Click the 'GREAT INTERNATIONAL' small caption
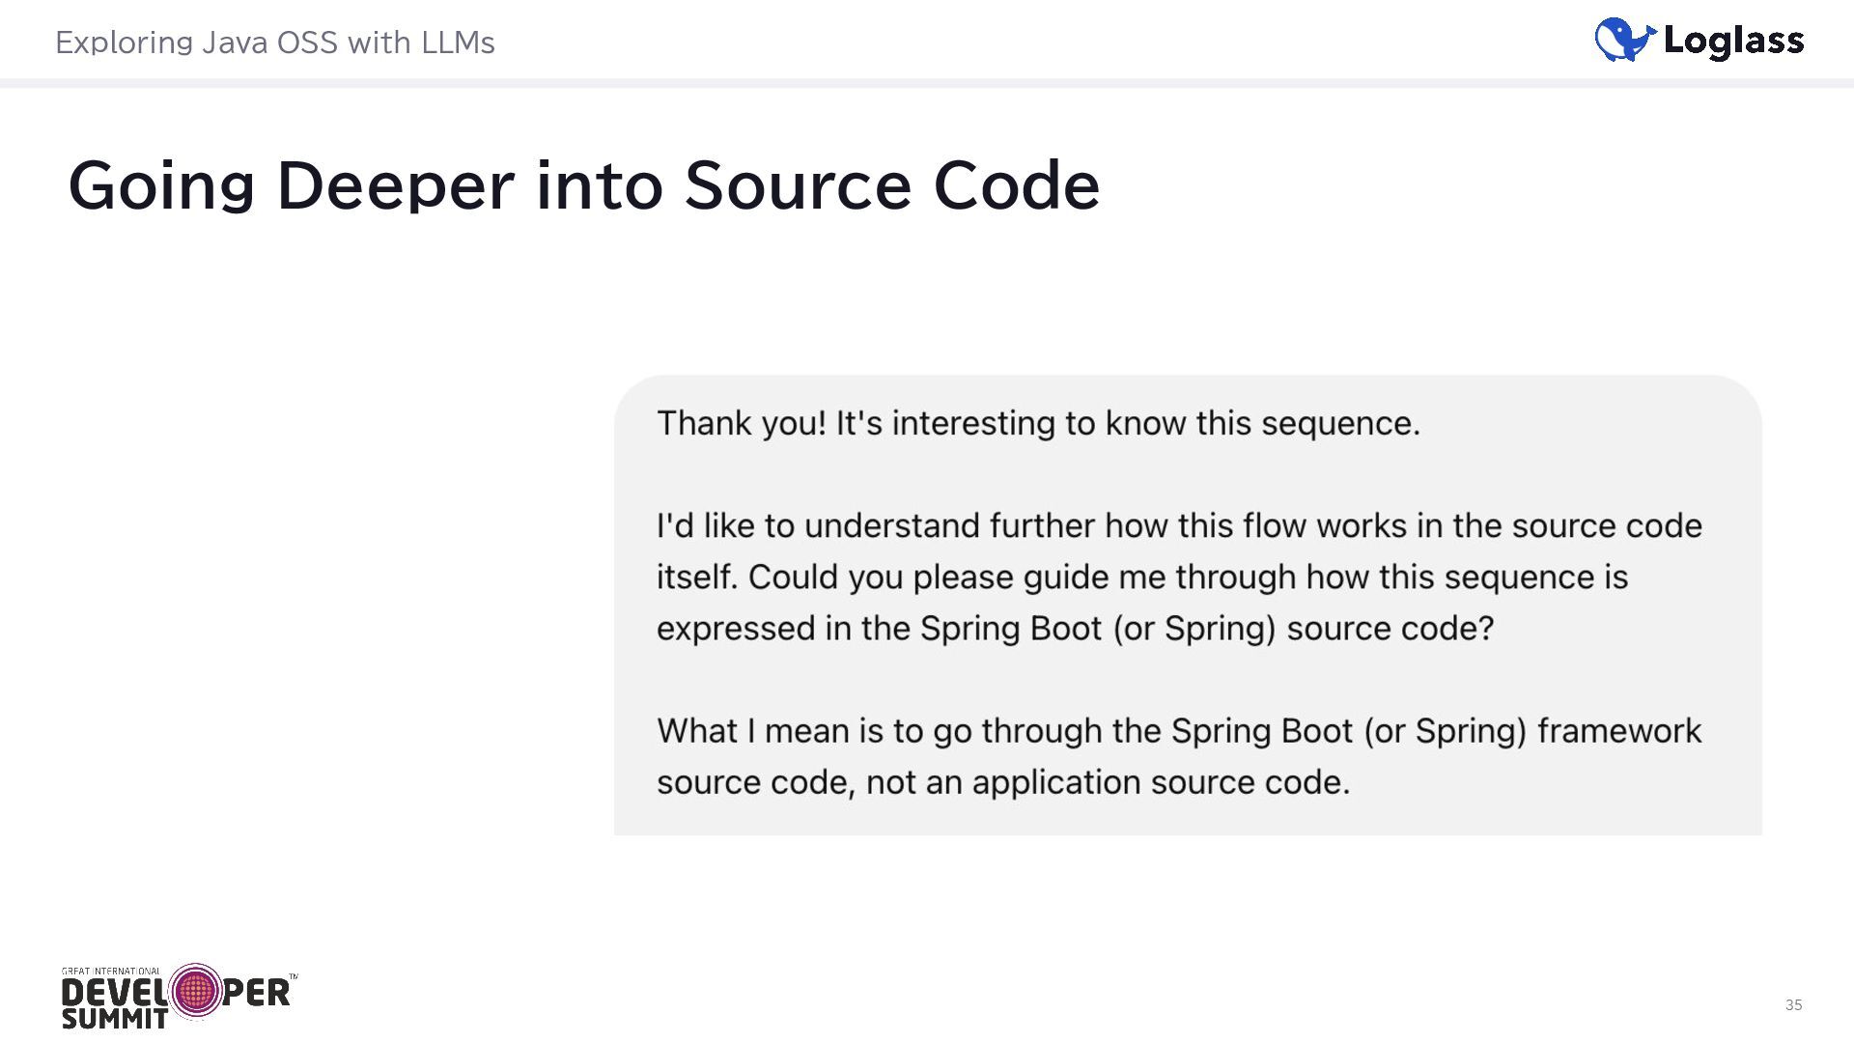This screenshot has height=1043, width=1854. [x=110, y=972]
